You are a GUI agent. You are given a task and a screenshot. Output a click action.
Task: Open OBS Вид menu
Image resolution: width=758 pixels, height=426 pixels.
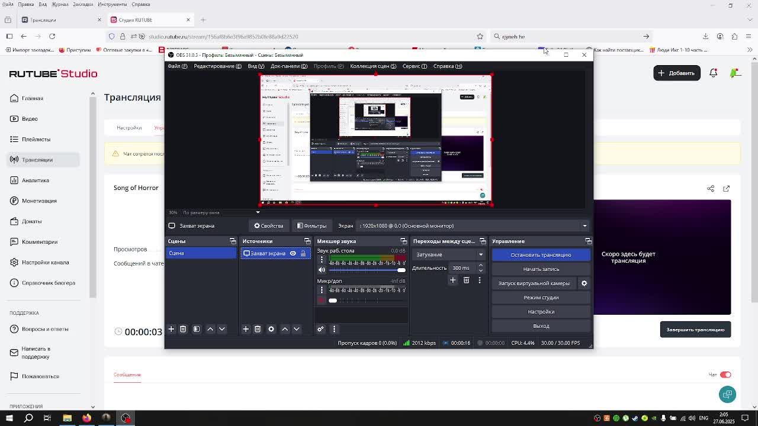tap(256, 66)
